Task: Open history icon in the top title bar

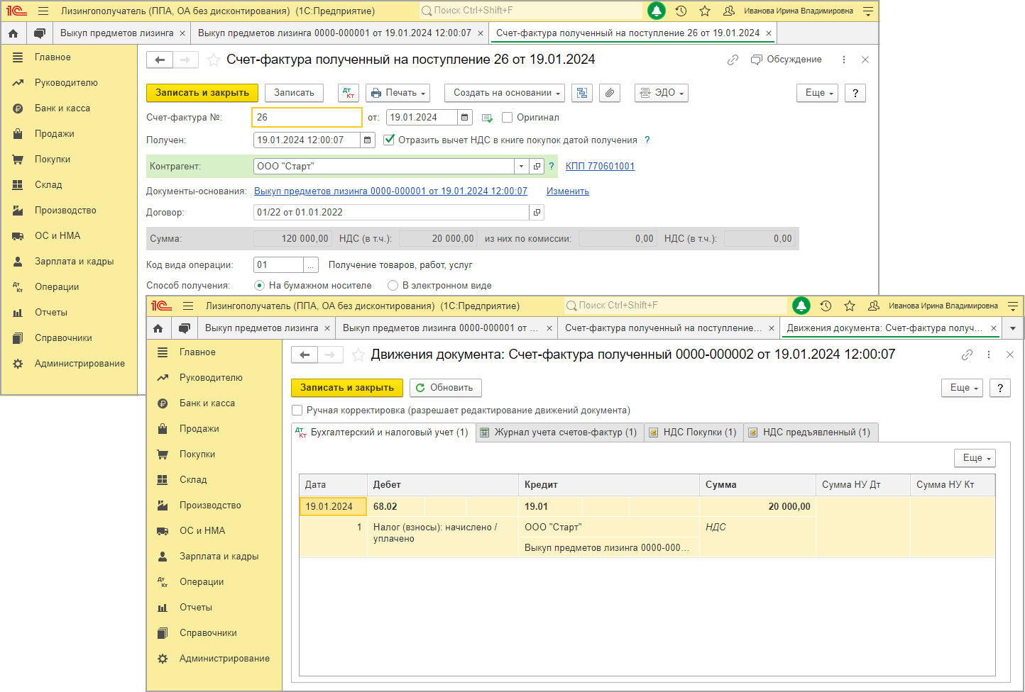Action: coord(681,11)
